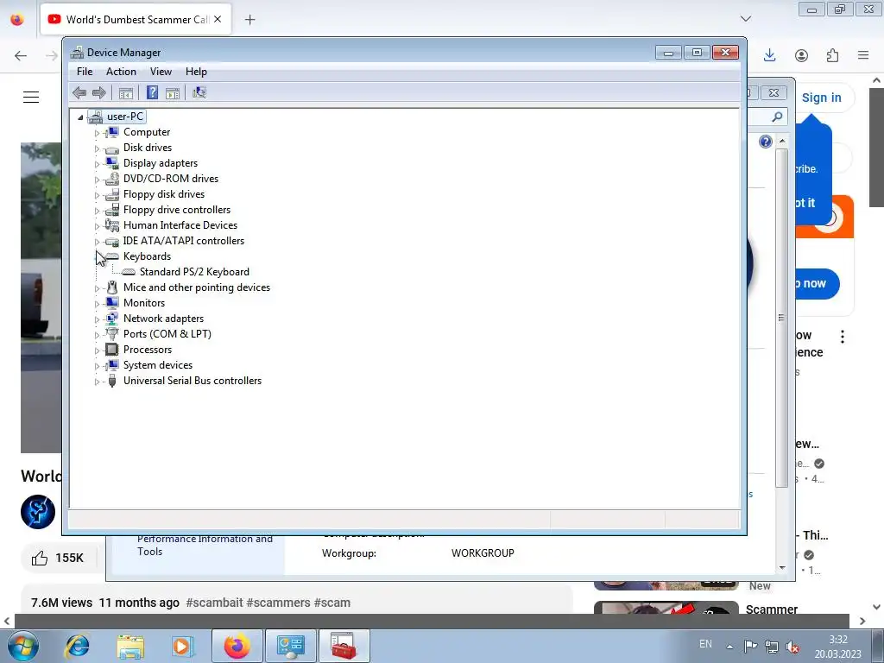The width and height of the screenshot is (884, 663).
Task: Open the #scammers hashtag link
Action: (279, 603)
